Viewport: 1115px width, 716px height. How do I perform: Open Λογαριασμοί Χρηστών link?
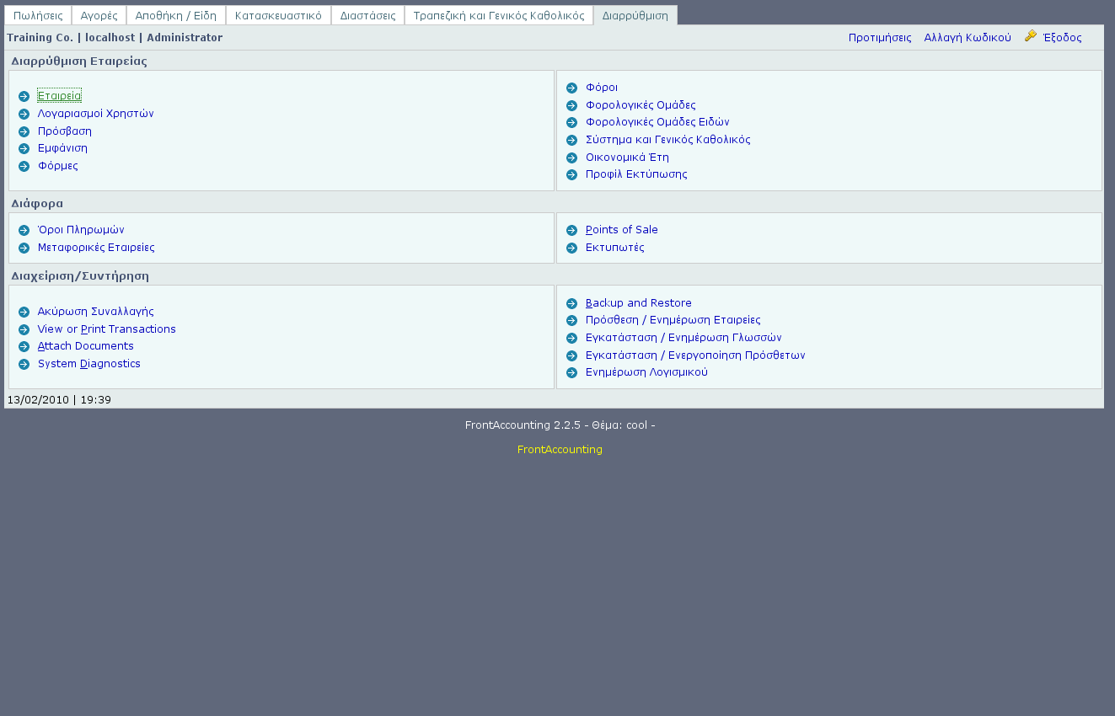pyautogui.click(x=95, y=114)
